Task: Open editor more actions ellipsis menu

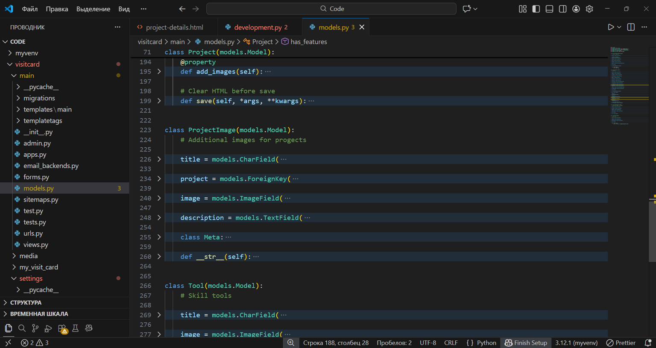Action: pos(644,27)
